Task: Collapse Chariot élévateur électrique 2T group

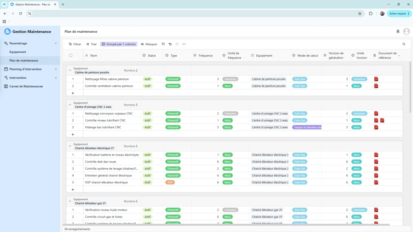Action: click(70, 146)
